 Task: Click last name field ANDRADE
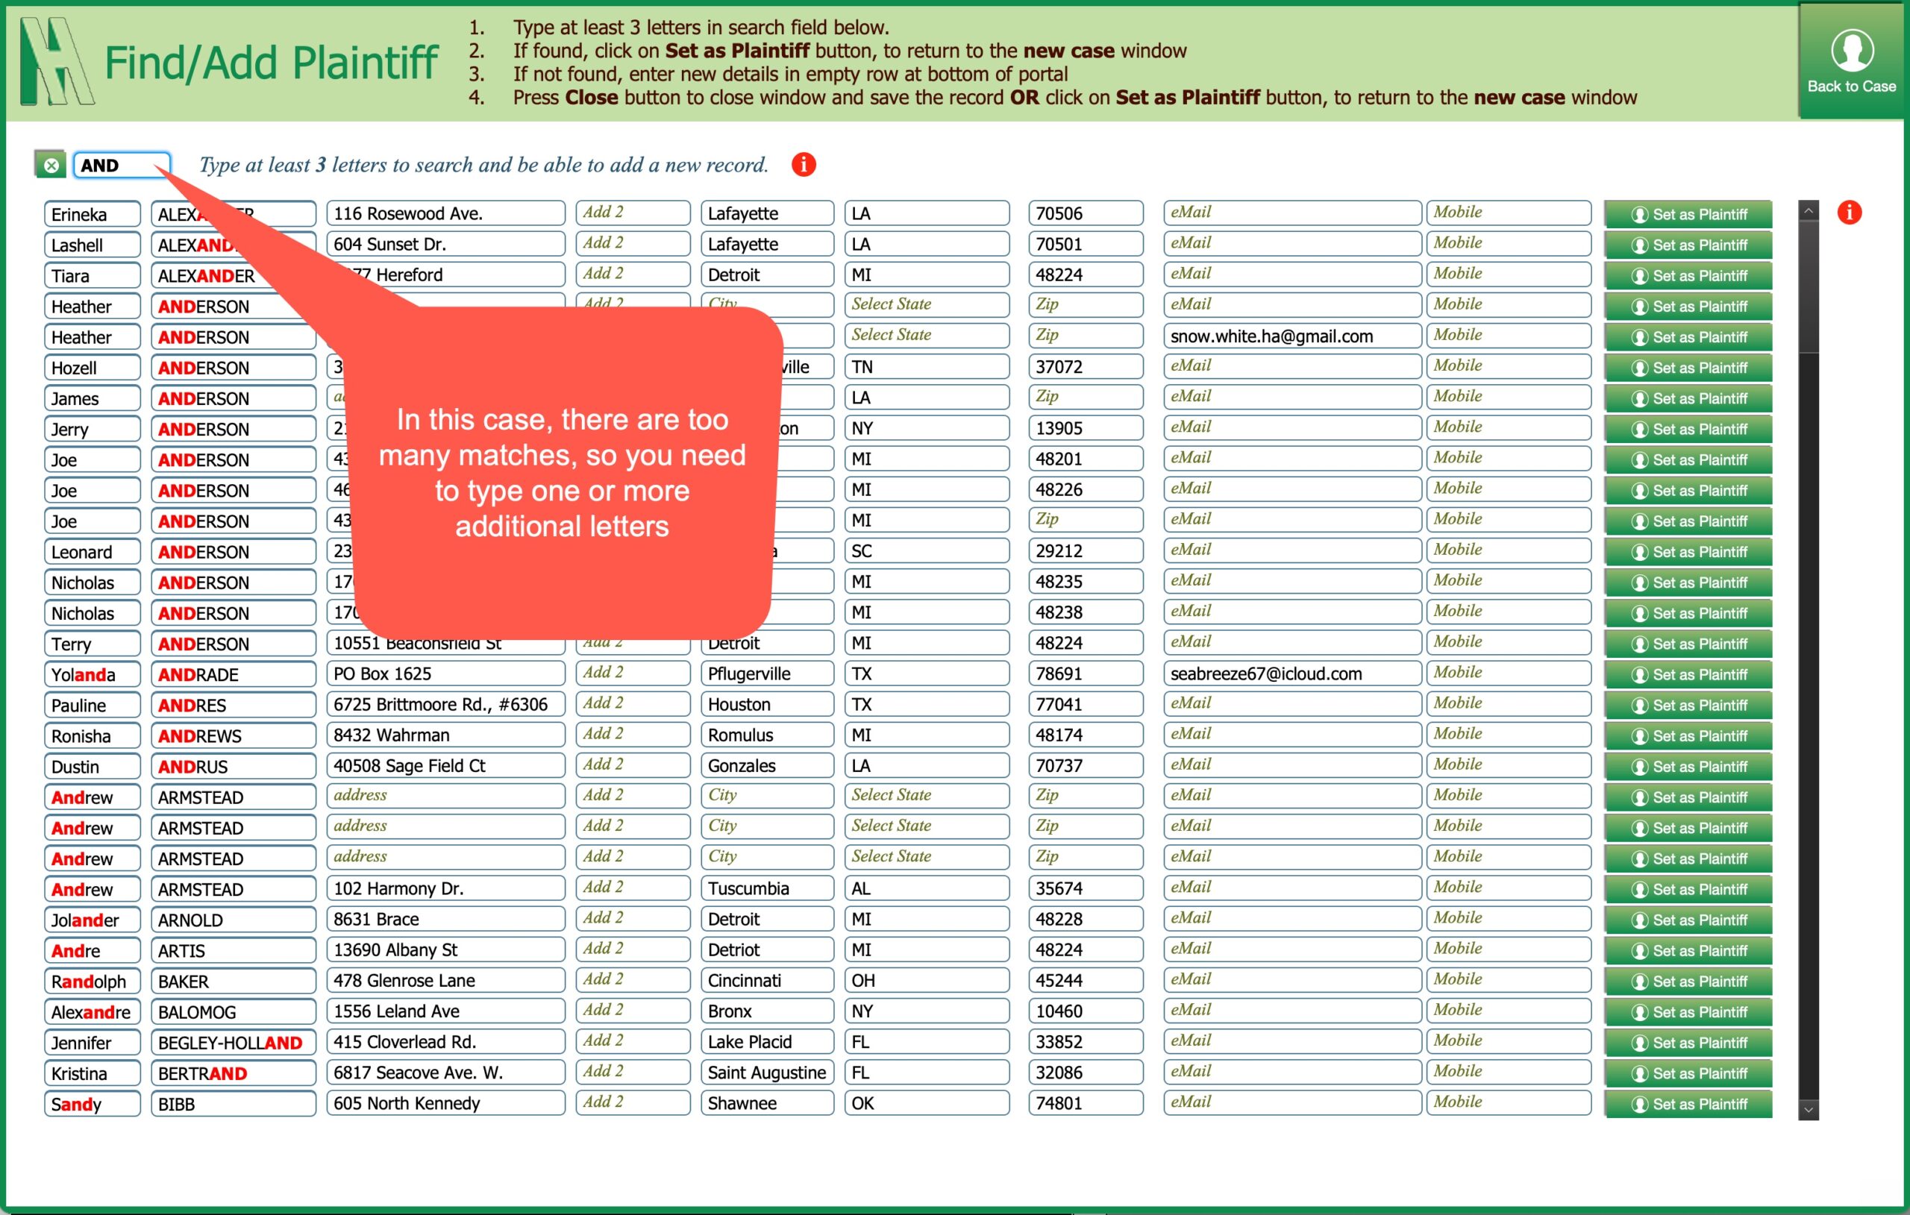coord(234,674)
